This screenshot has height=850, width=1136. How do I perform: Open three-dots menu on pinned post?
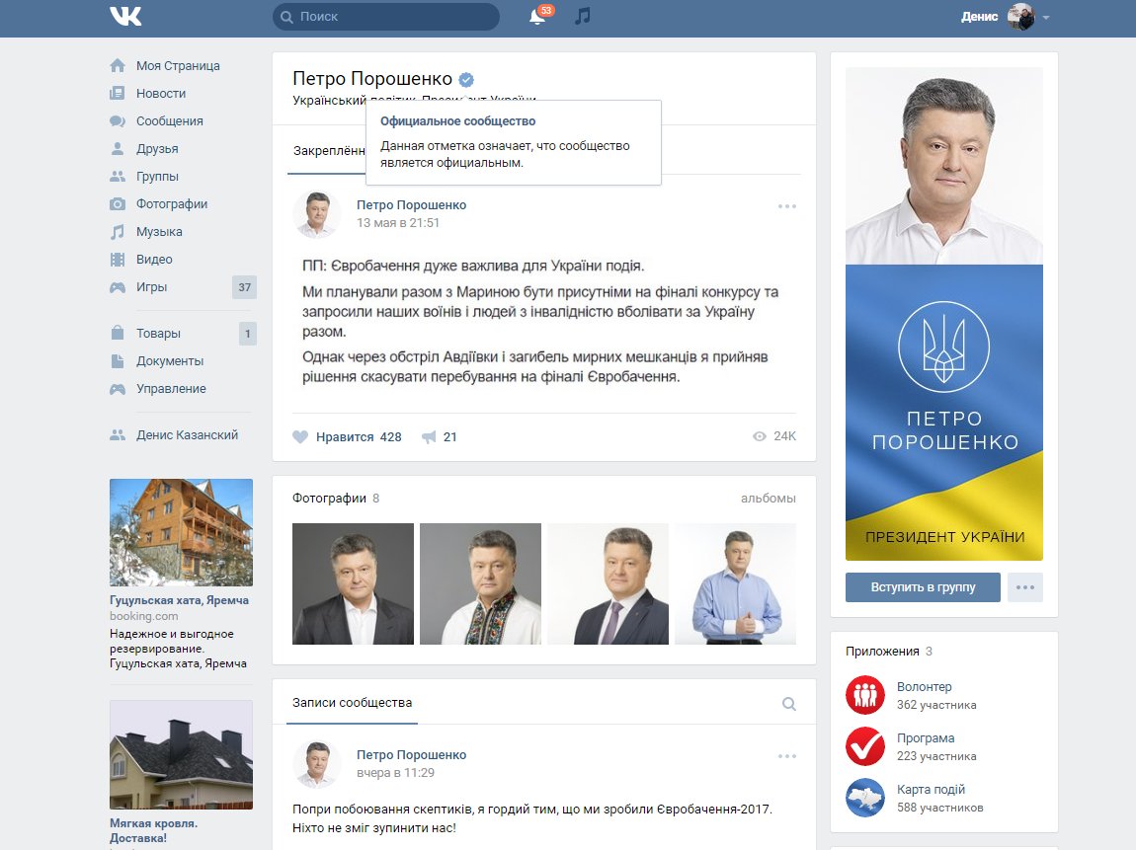(786, 206)
